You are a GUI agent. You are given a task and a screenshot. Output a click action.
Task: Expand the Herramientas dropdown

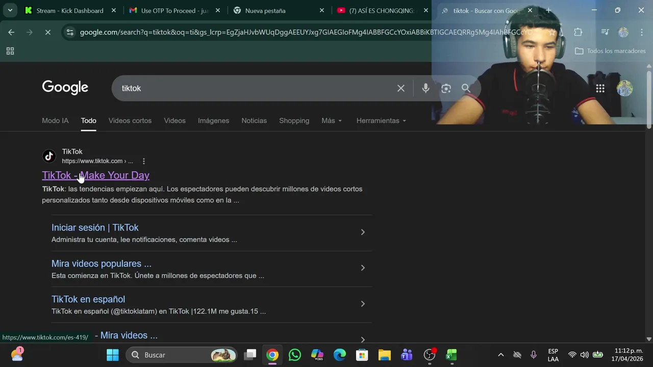pyautogui.click(x=381, y=121)
